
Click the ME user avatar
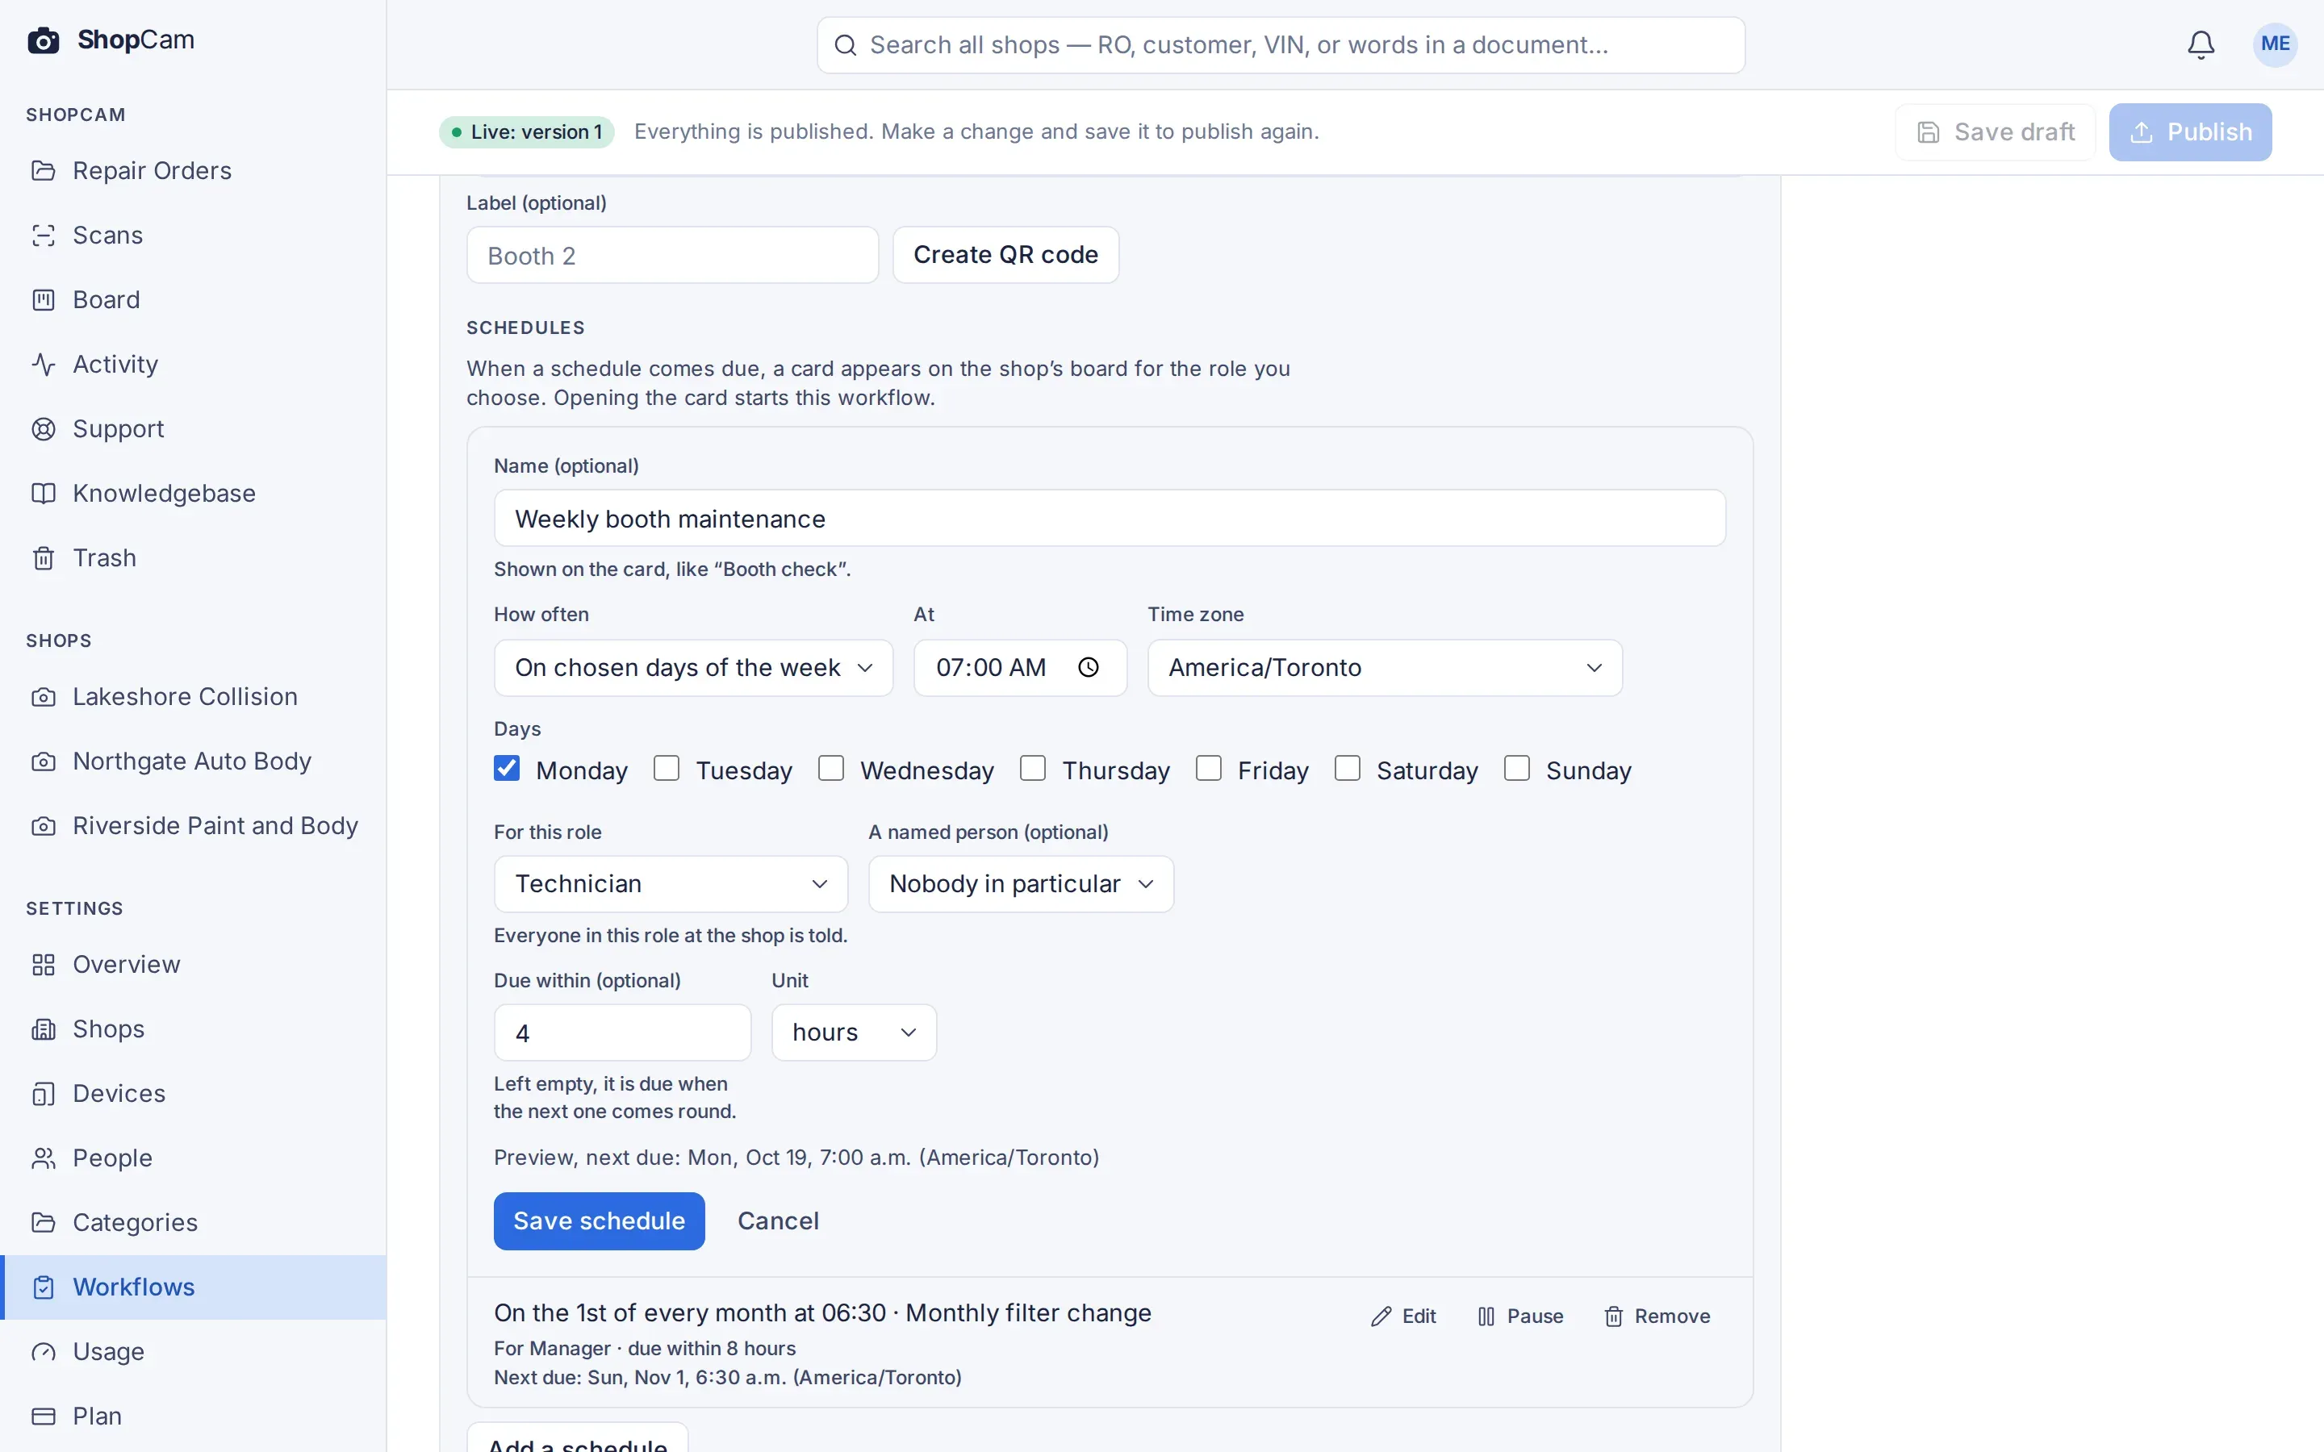click(x=2274, y=44)
